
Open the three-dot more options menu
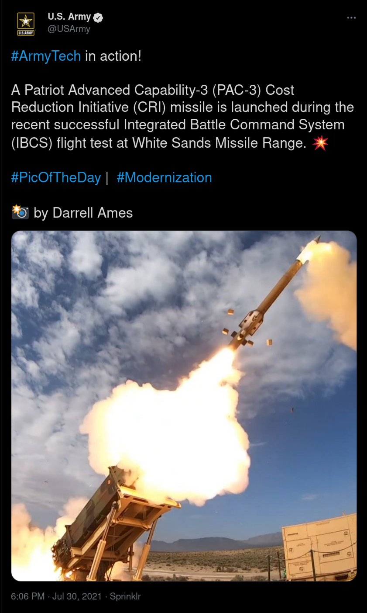click(351, 18)
